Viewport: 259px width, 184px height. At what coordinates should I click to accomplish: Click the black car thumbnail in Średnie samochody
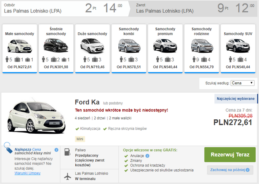56,45
